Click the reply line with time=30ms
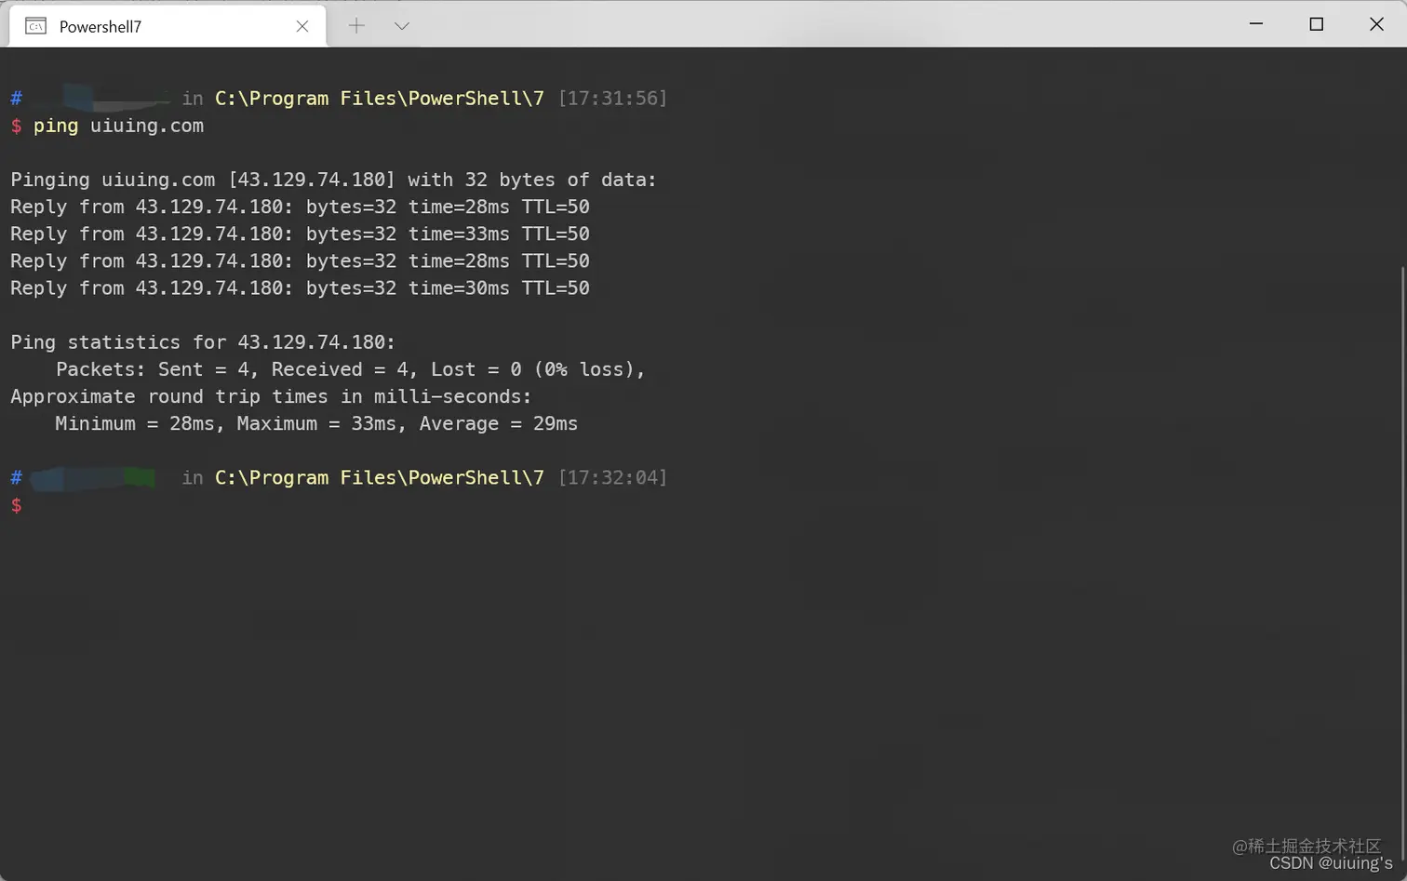Image resolution: width=1407 pixels, height=881 pixels. click(300, 287)
